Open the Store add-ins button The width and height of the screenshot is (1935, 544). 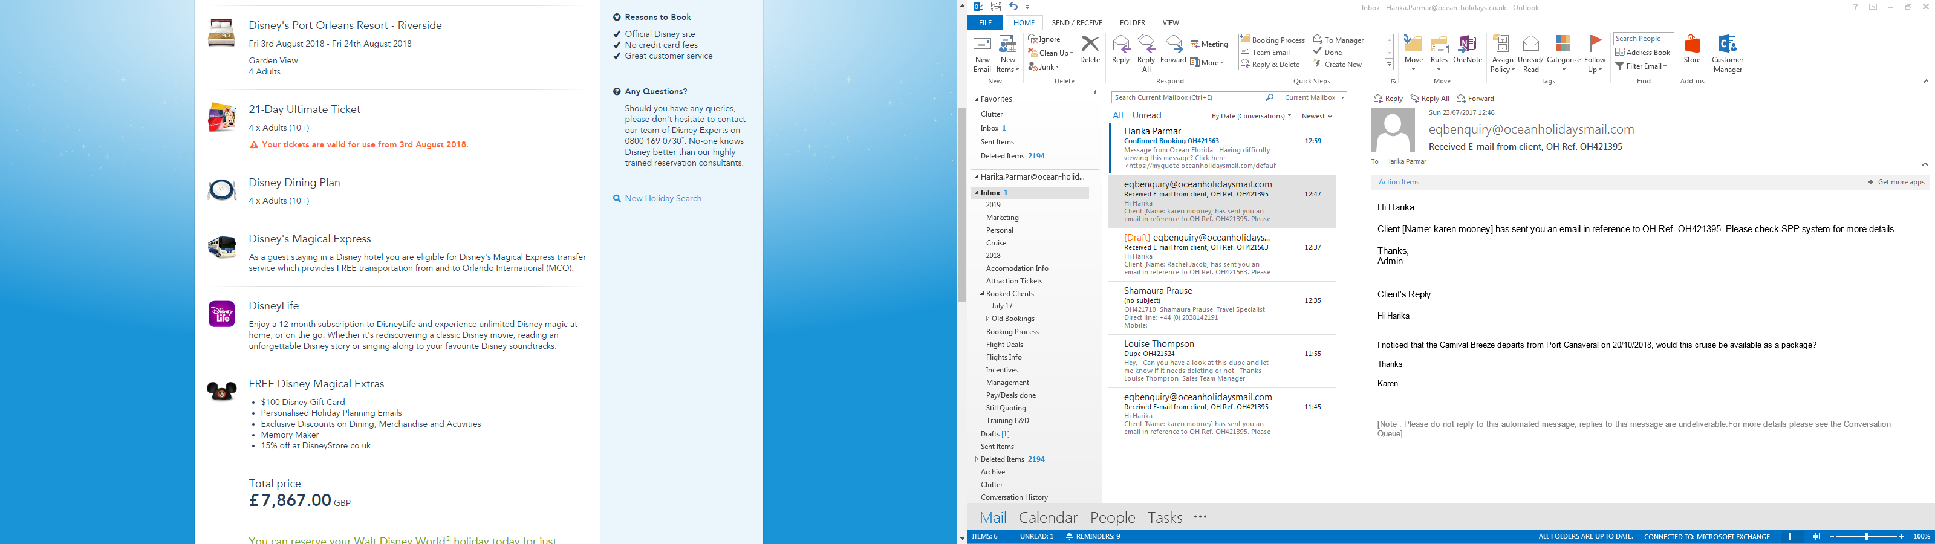point(1692,50)
